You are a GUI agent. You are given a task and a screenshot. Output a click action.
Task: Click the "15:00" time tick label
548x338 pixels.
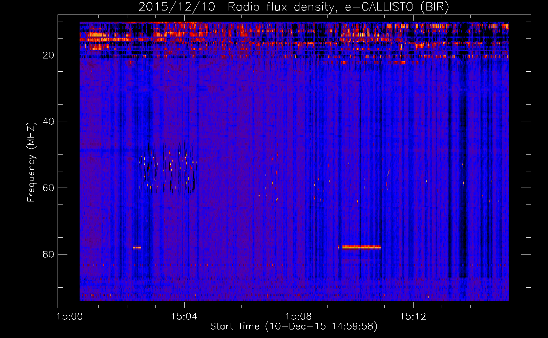pyautogui.click(x=70, y=317)
